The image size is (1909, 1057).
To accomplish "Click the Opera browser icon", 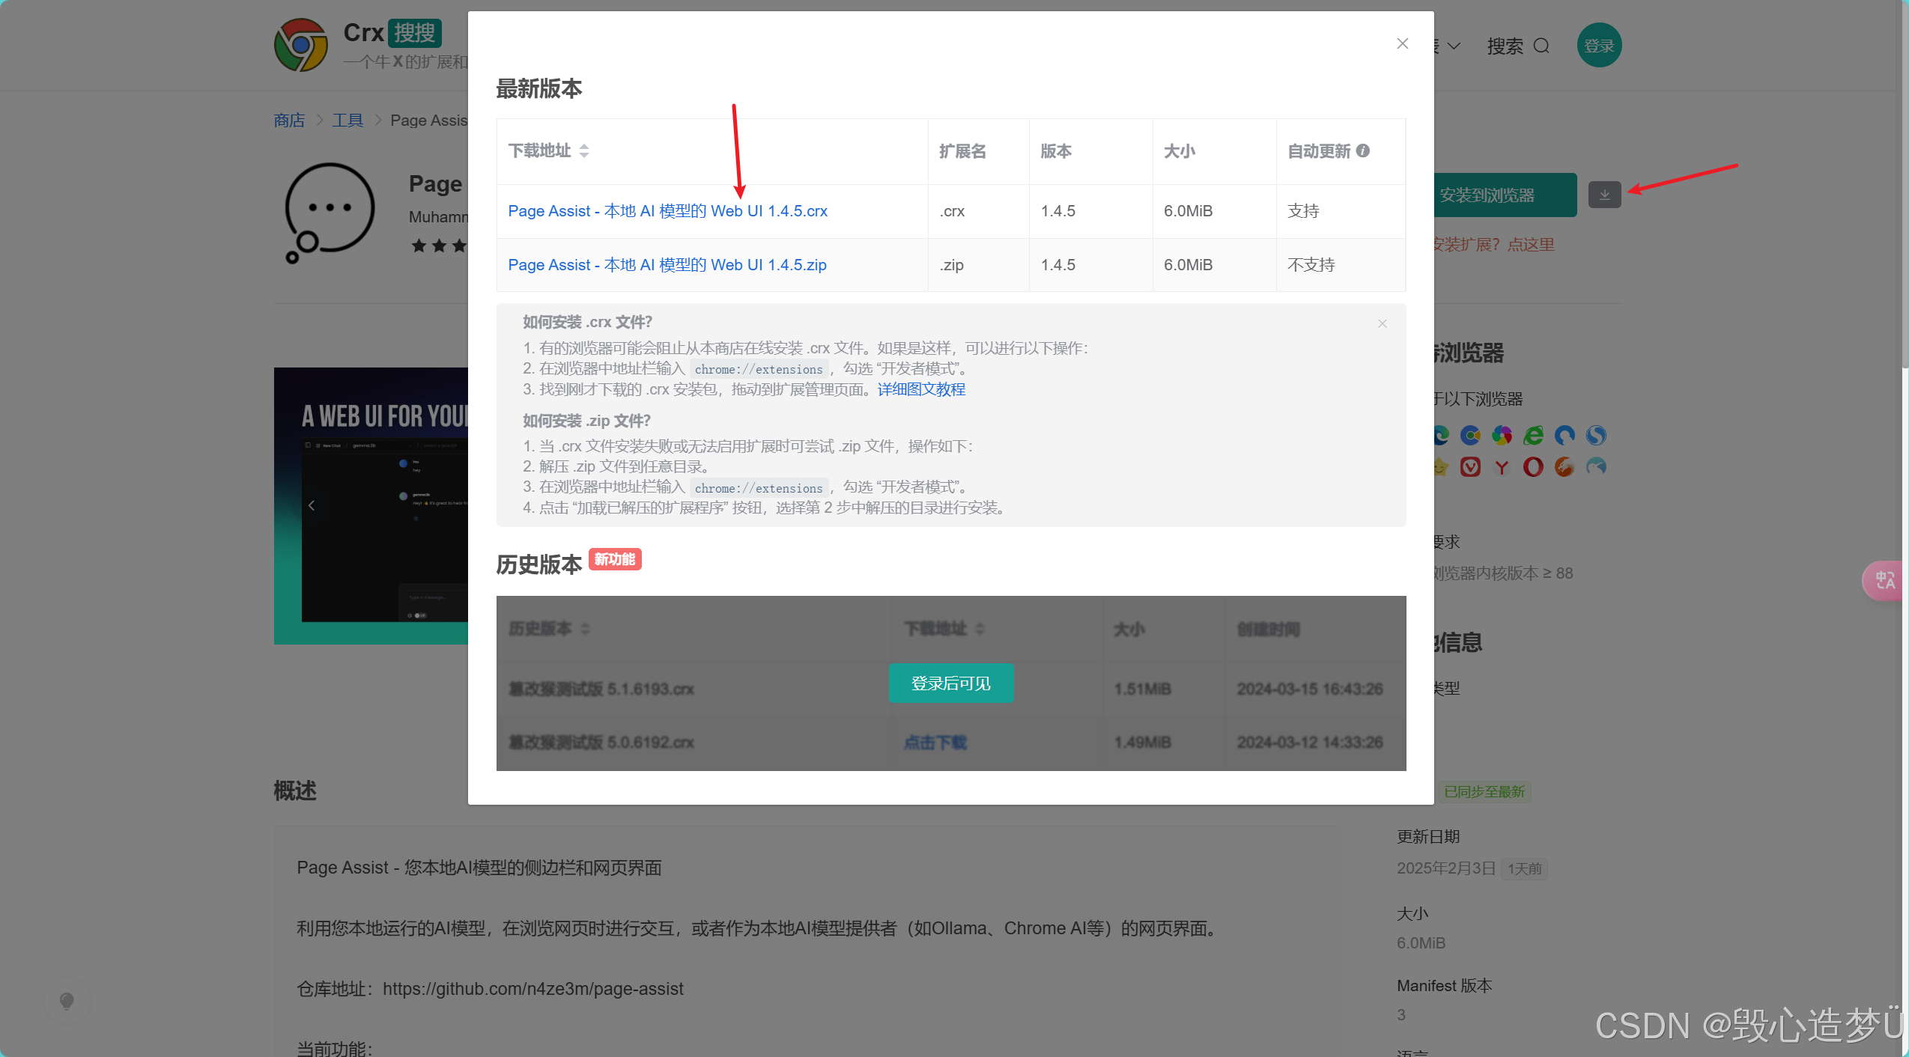I will pos(1533,467).
